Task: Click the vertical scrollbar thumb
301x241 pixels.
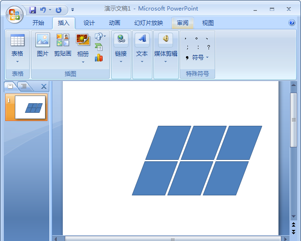Action: (x=293, y=120)
